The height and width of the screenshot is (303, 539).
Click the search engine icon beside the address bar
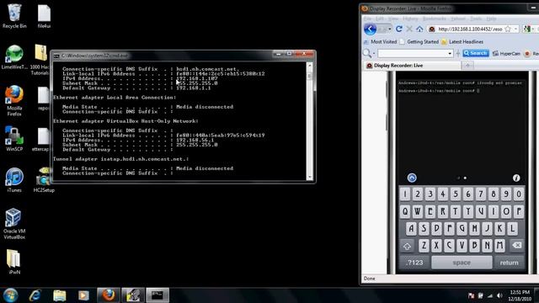coord(526,29)
